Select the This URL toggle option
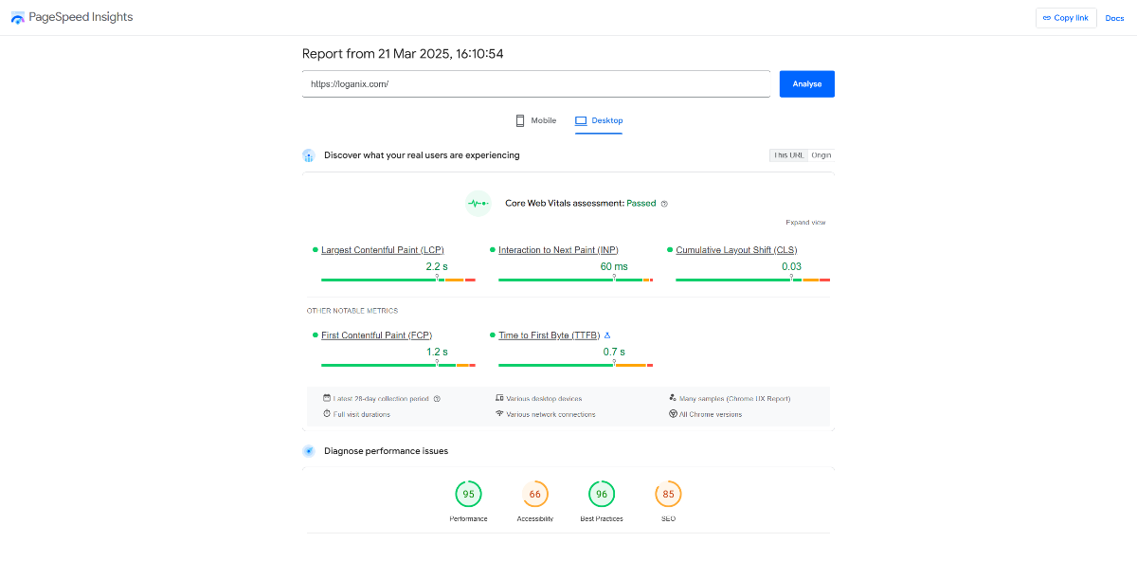Viewport: 1137px width, 579px height. point(788,155)
